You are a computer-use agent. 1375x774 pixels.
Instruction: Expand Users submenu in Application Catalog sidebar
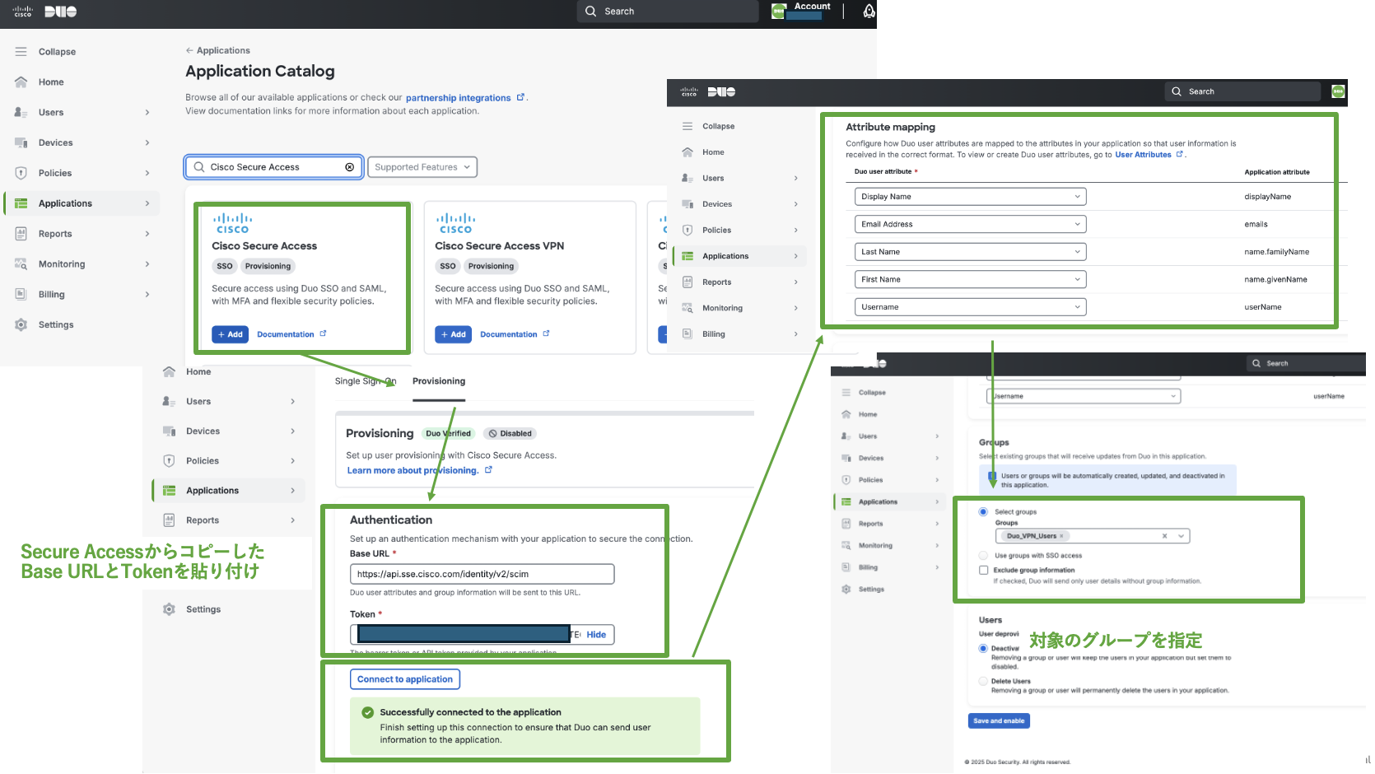coord(147,113)
